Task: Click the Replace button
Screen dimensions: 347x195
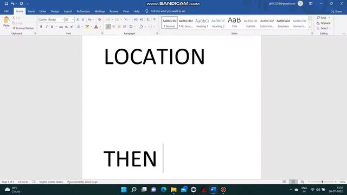Action: point(324,23)
